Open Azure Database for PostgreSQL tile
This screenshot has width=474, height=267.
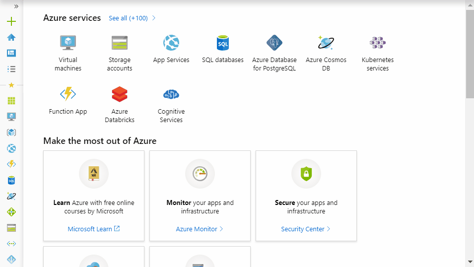coord(274,53)
